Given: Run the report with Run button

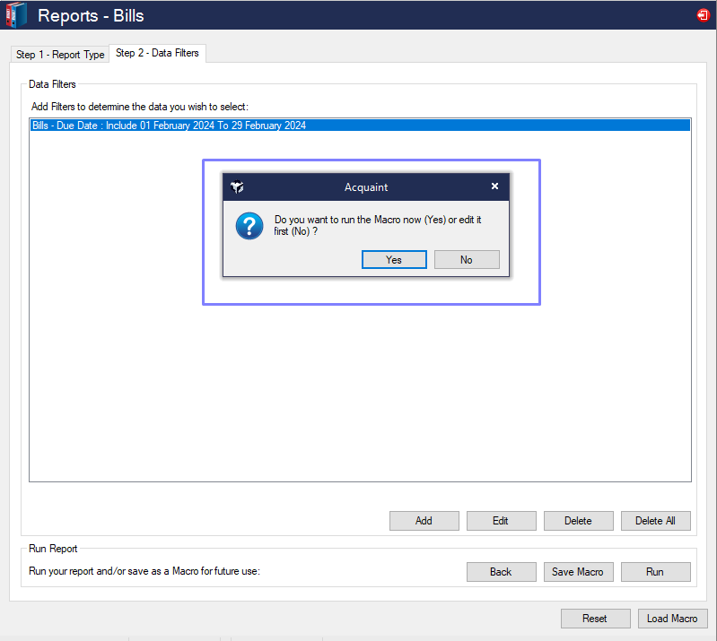Looking at the screenshot, I should pyautogui.click(x=655, y=572).
